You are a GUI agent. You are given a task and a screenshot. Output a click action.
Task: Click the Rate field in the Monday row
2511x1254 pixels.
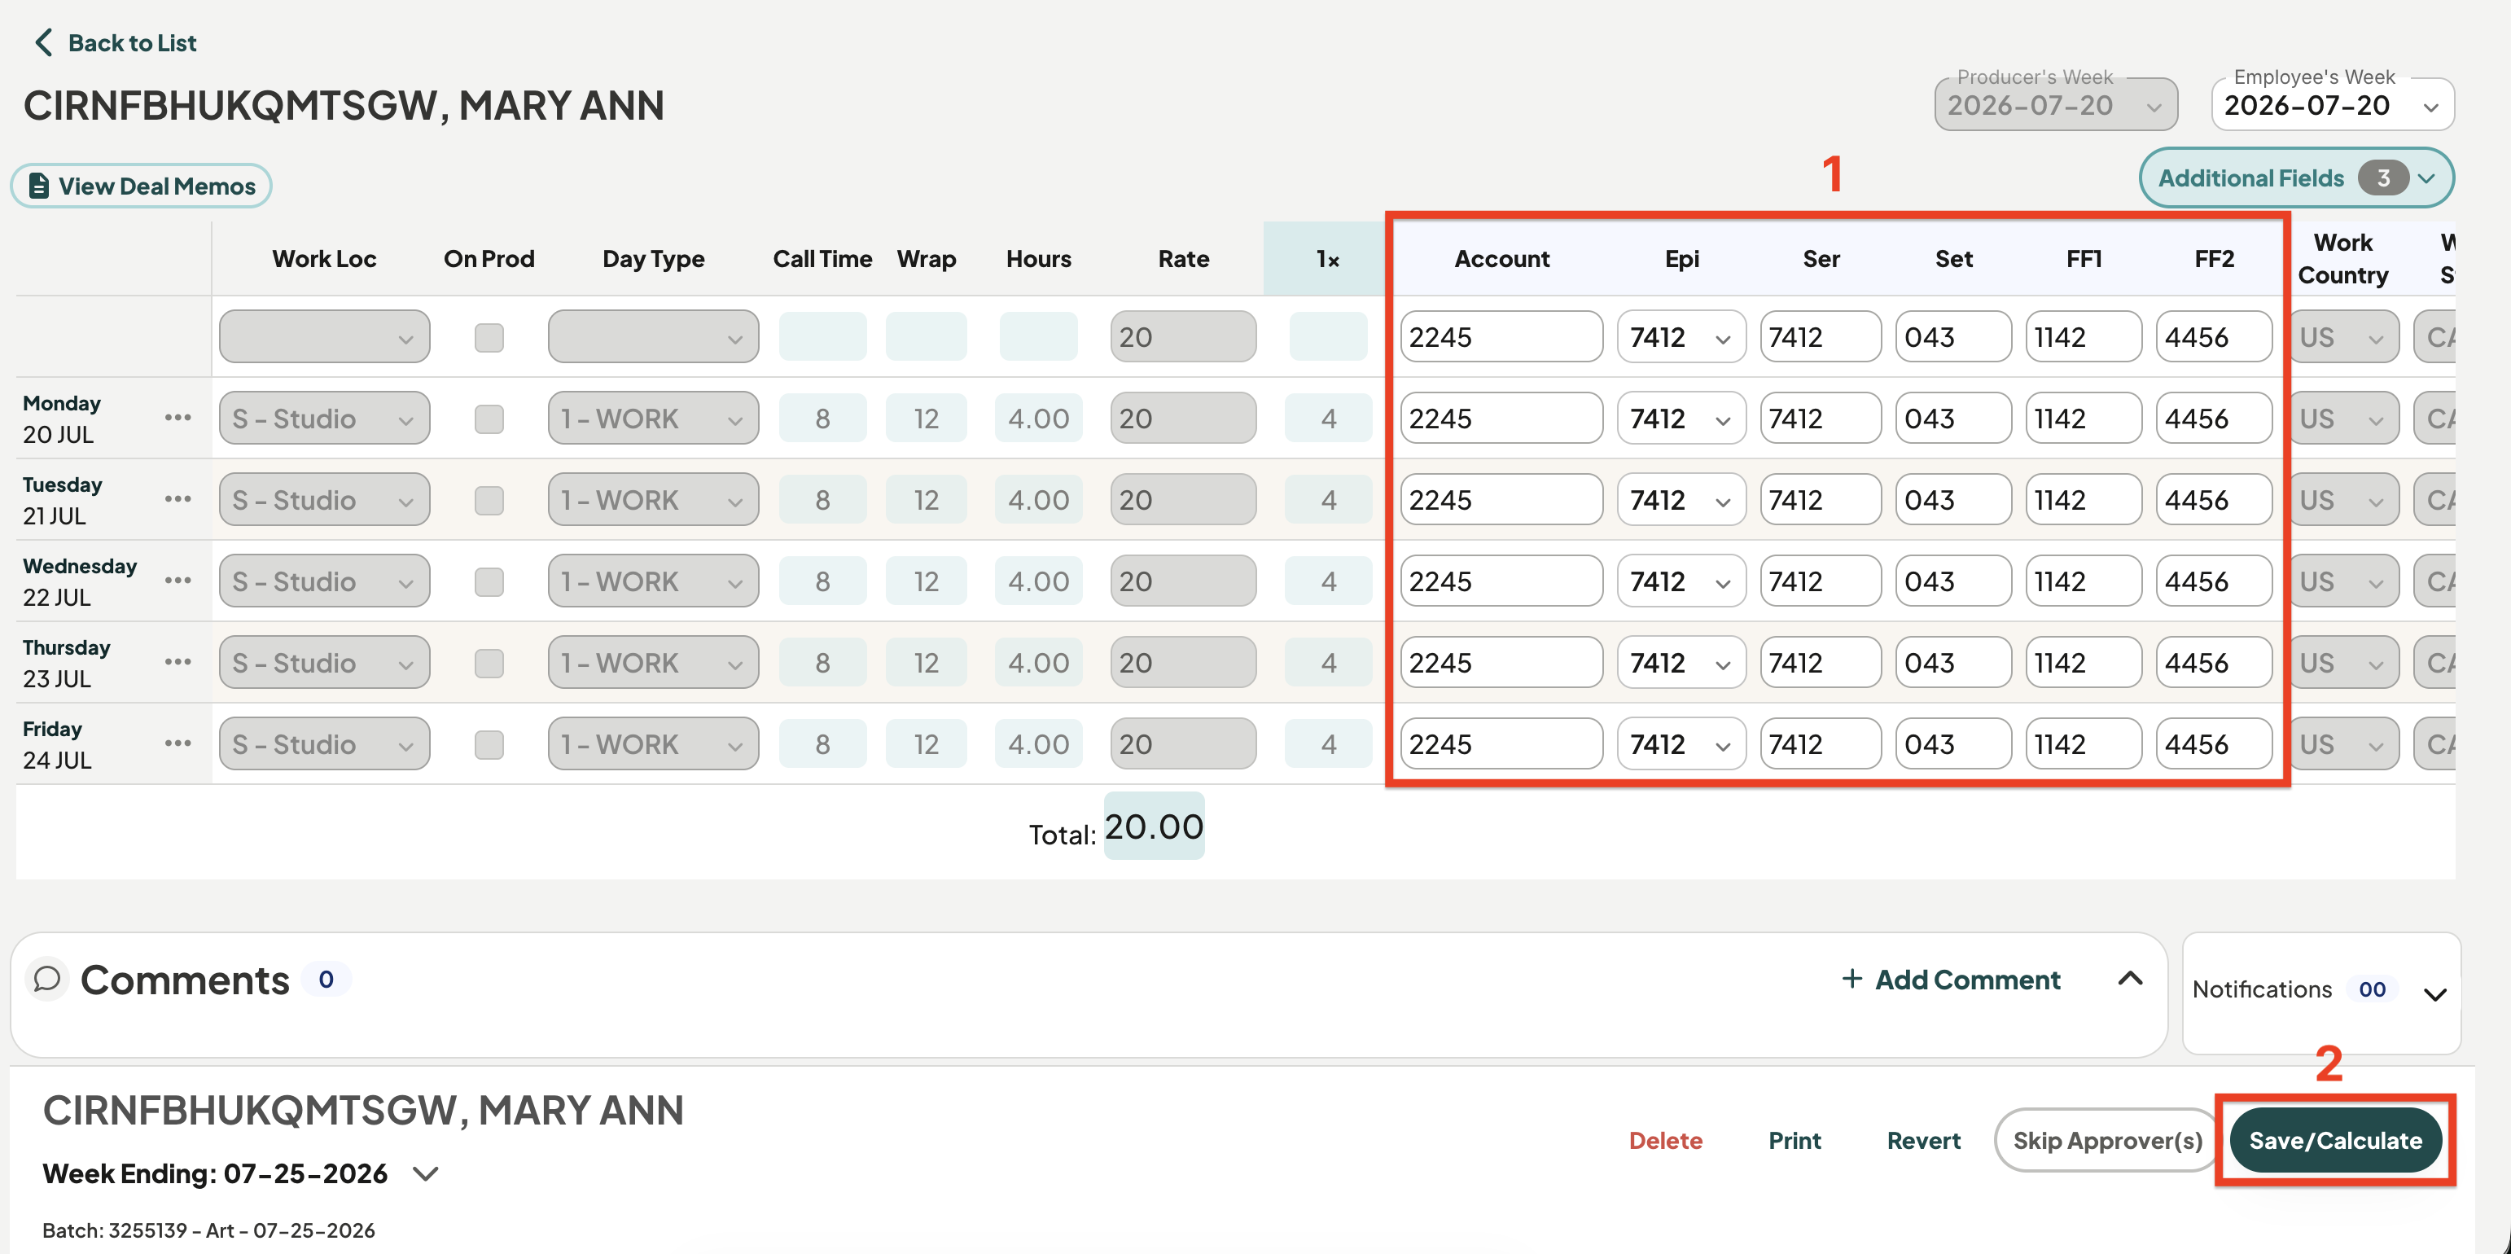pos(1182,419)
